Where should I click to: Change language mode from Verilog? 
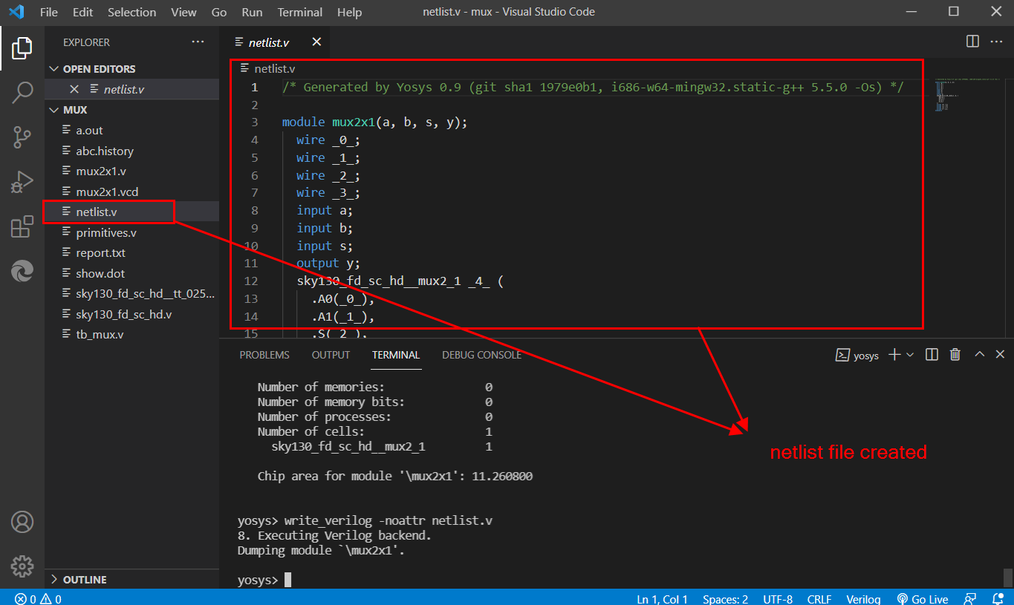pos(863,599)
